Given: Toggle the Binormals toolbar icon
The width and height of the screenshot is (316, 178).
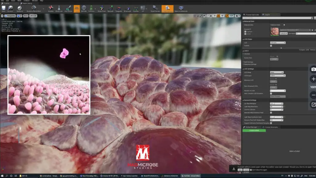Looking at the screenshot, I should pyautogui.click(x=127, y=8).
